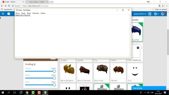The width and height of the screenshot is (169, 95).
Task: Select the Chill face item
Action: coord(135,73)
